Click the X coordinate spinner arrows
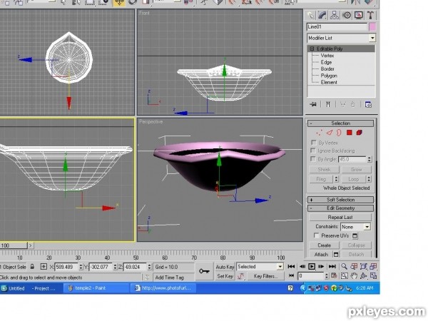 [x=81, y=267]
